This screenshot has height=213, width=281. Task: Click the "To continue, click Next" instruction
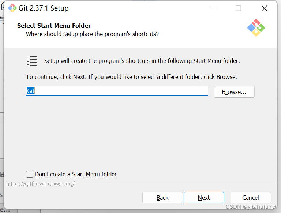(131, 77)
